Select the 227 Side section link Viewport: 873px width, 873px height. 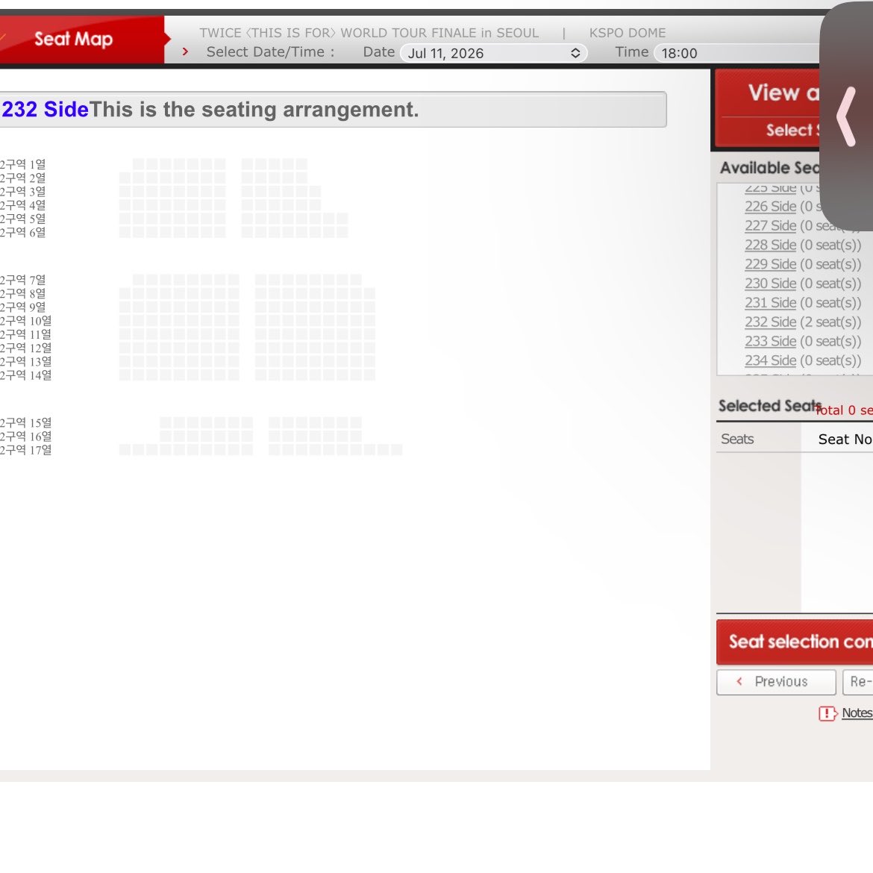point(771,225)
